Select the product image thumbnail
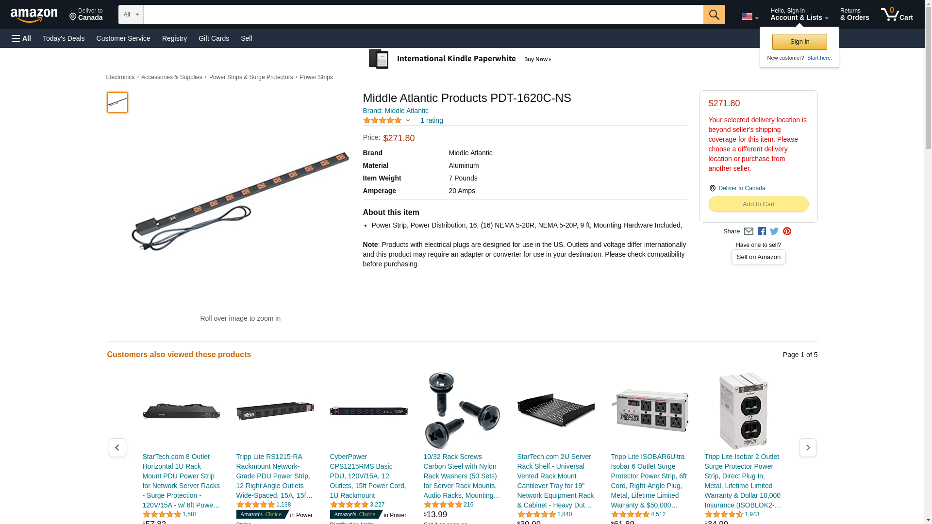 coord(117,102)
